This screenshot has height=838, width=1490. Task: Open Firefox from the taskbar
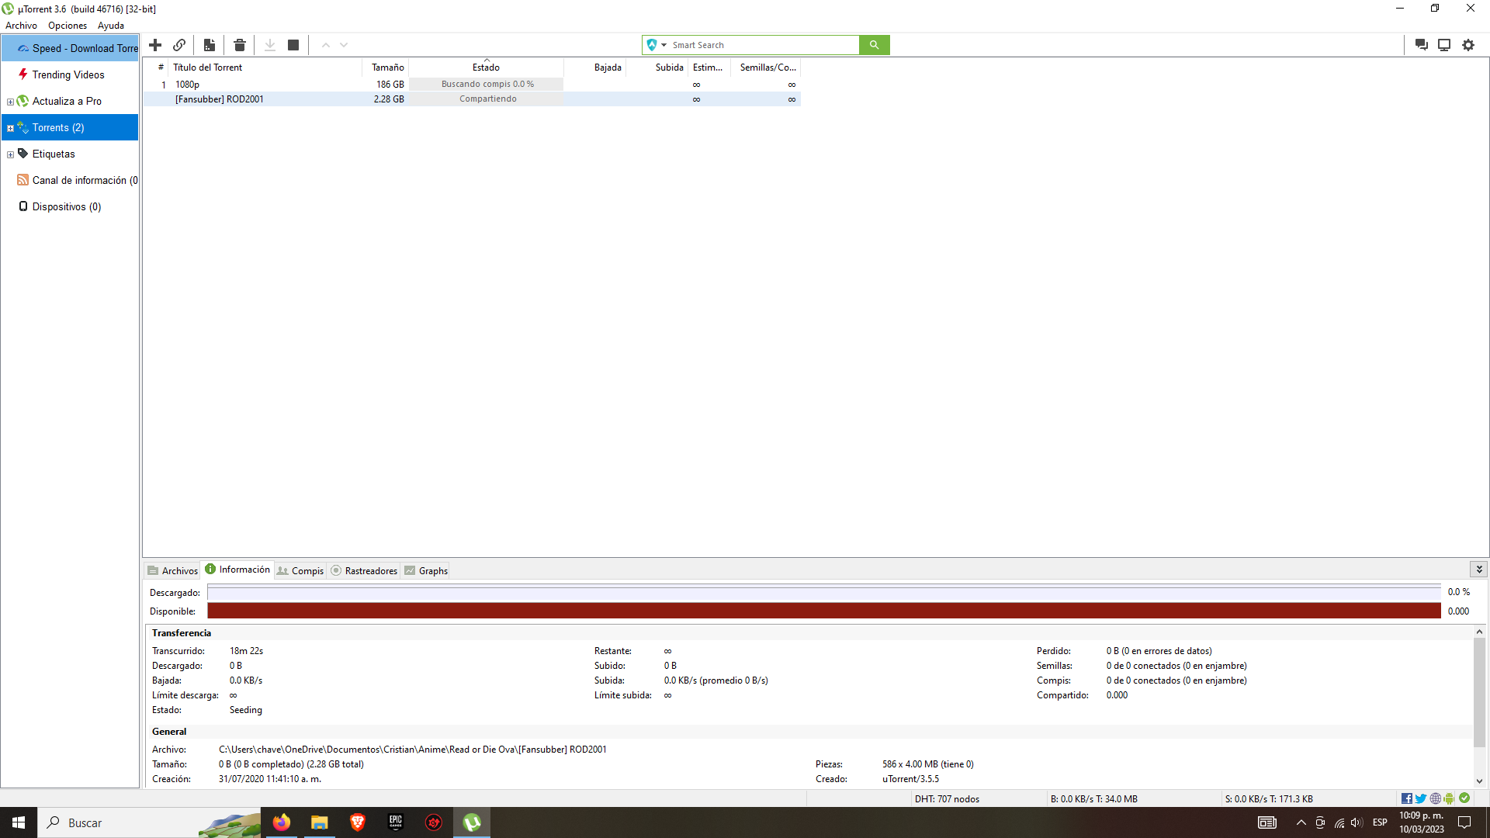(x=281, y=822)
